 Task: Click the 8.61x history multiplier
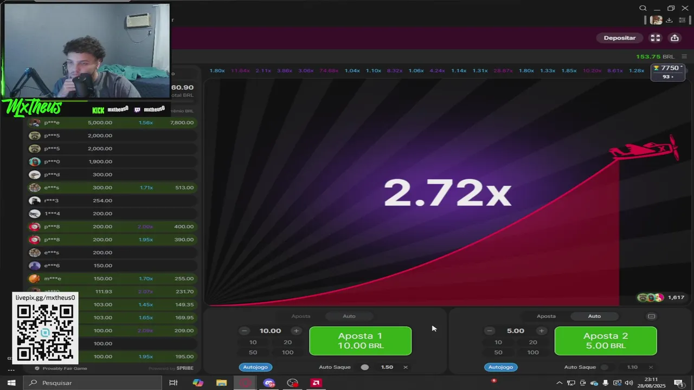615,71
